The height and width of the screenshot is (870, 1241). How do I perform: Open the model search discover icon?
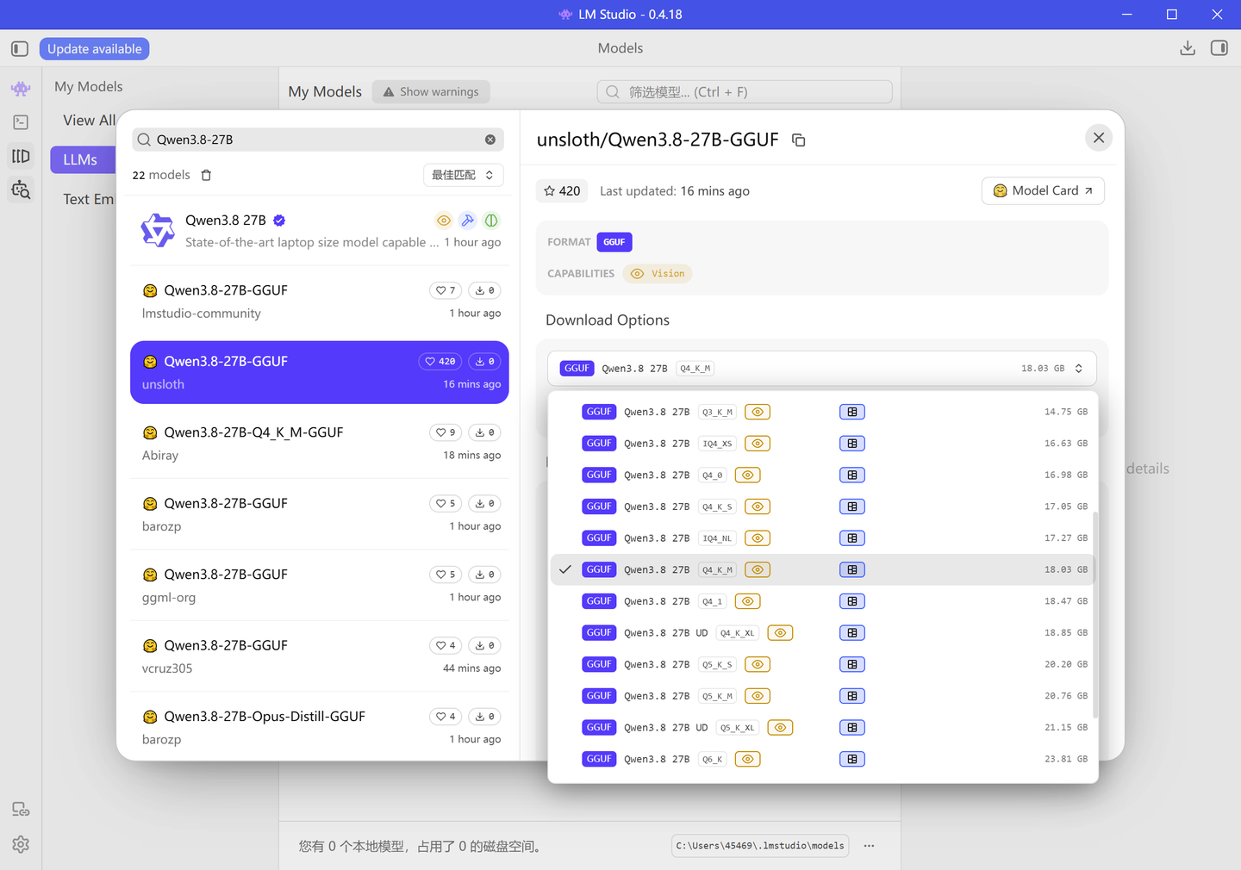[21, 190]
